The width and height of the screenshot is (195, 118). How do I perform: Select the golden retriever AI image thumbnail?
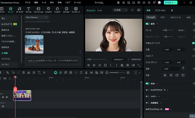[34, 44]
